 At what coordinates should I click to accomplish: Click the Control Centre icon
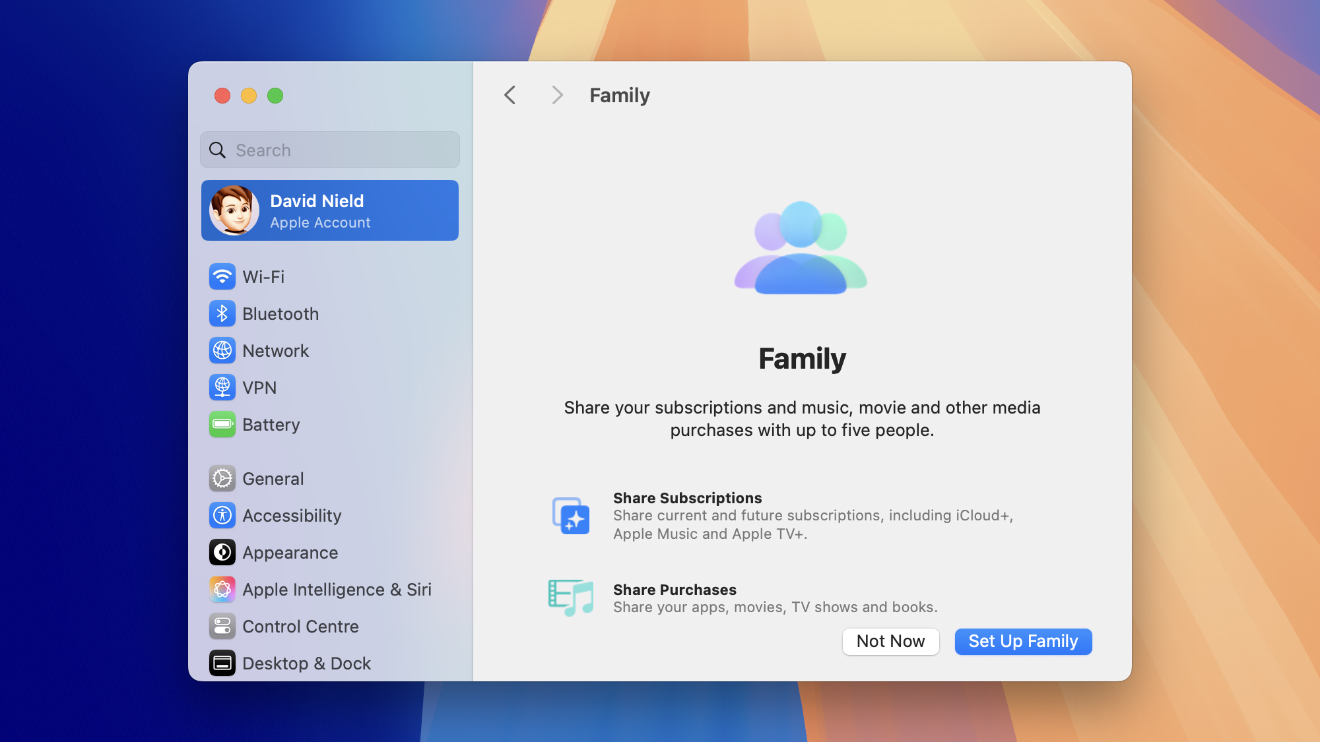click(222, 626)
